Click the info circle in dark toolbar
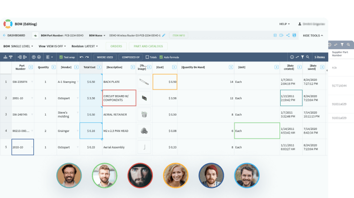The height and width of the screenshot is (198, 354). (x=292, y=57)
